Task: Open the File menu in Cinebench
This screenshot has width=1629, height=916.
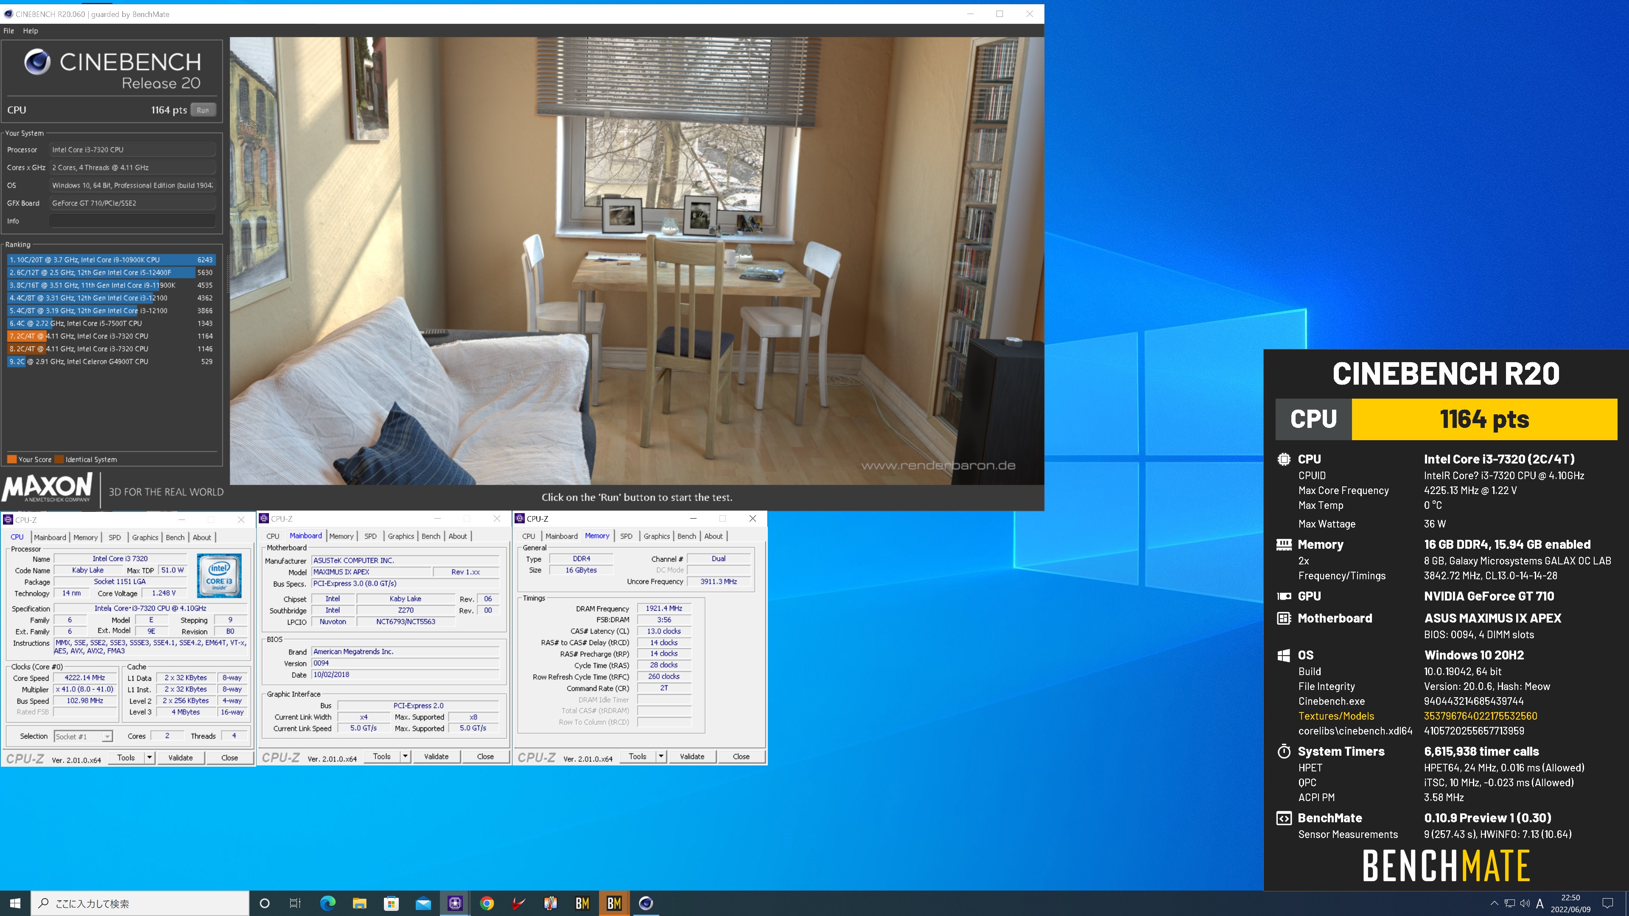Action: (x=9, y=31)
